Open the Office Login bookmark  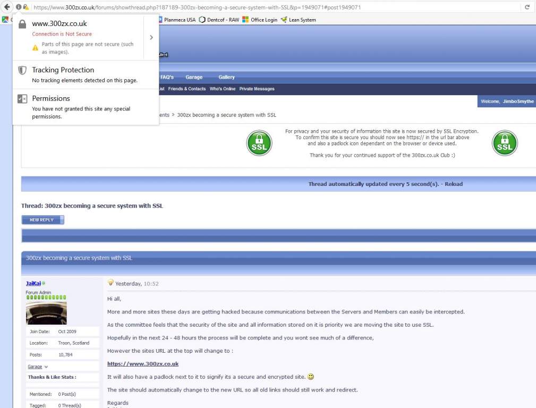(260, 20)
